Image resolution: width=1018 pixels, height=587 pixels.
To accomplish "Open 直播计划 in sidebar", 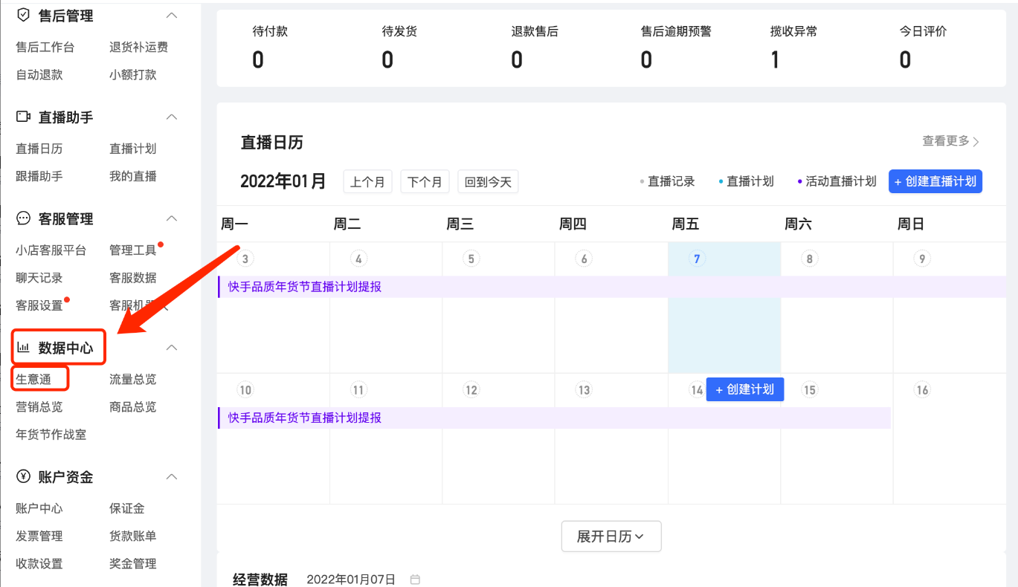I will 133,149.
